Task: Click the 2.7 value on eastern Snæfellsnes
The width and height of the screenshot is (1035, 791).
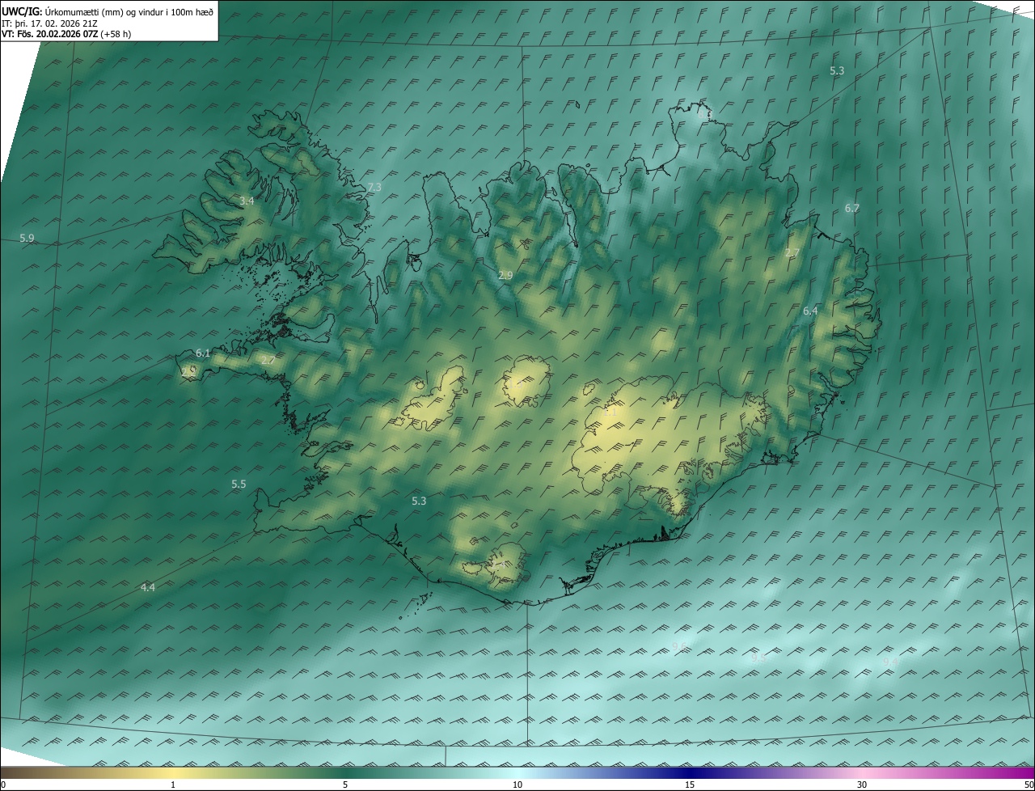Action: (x=268, y=360)
